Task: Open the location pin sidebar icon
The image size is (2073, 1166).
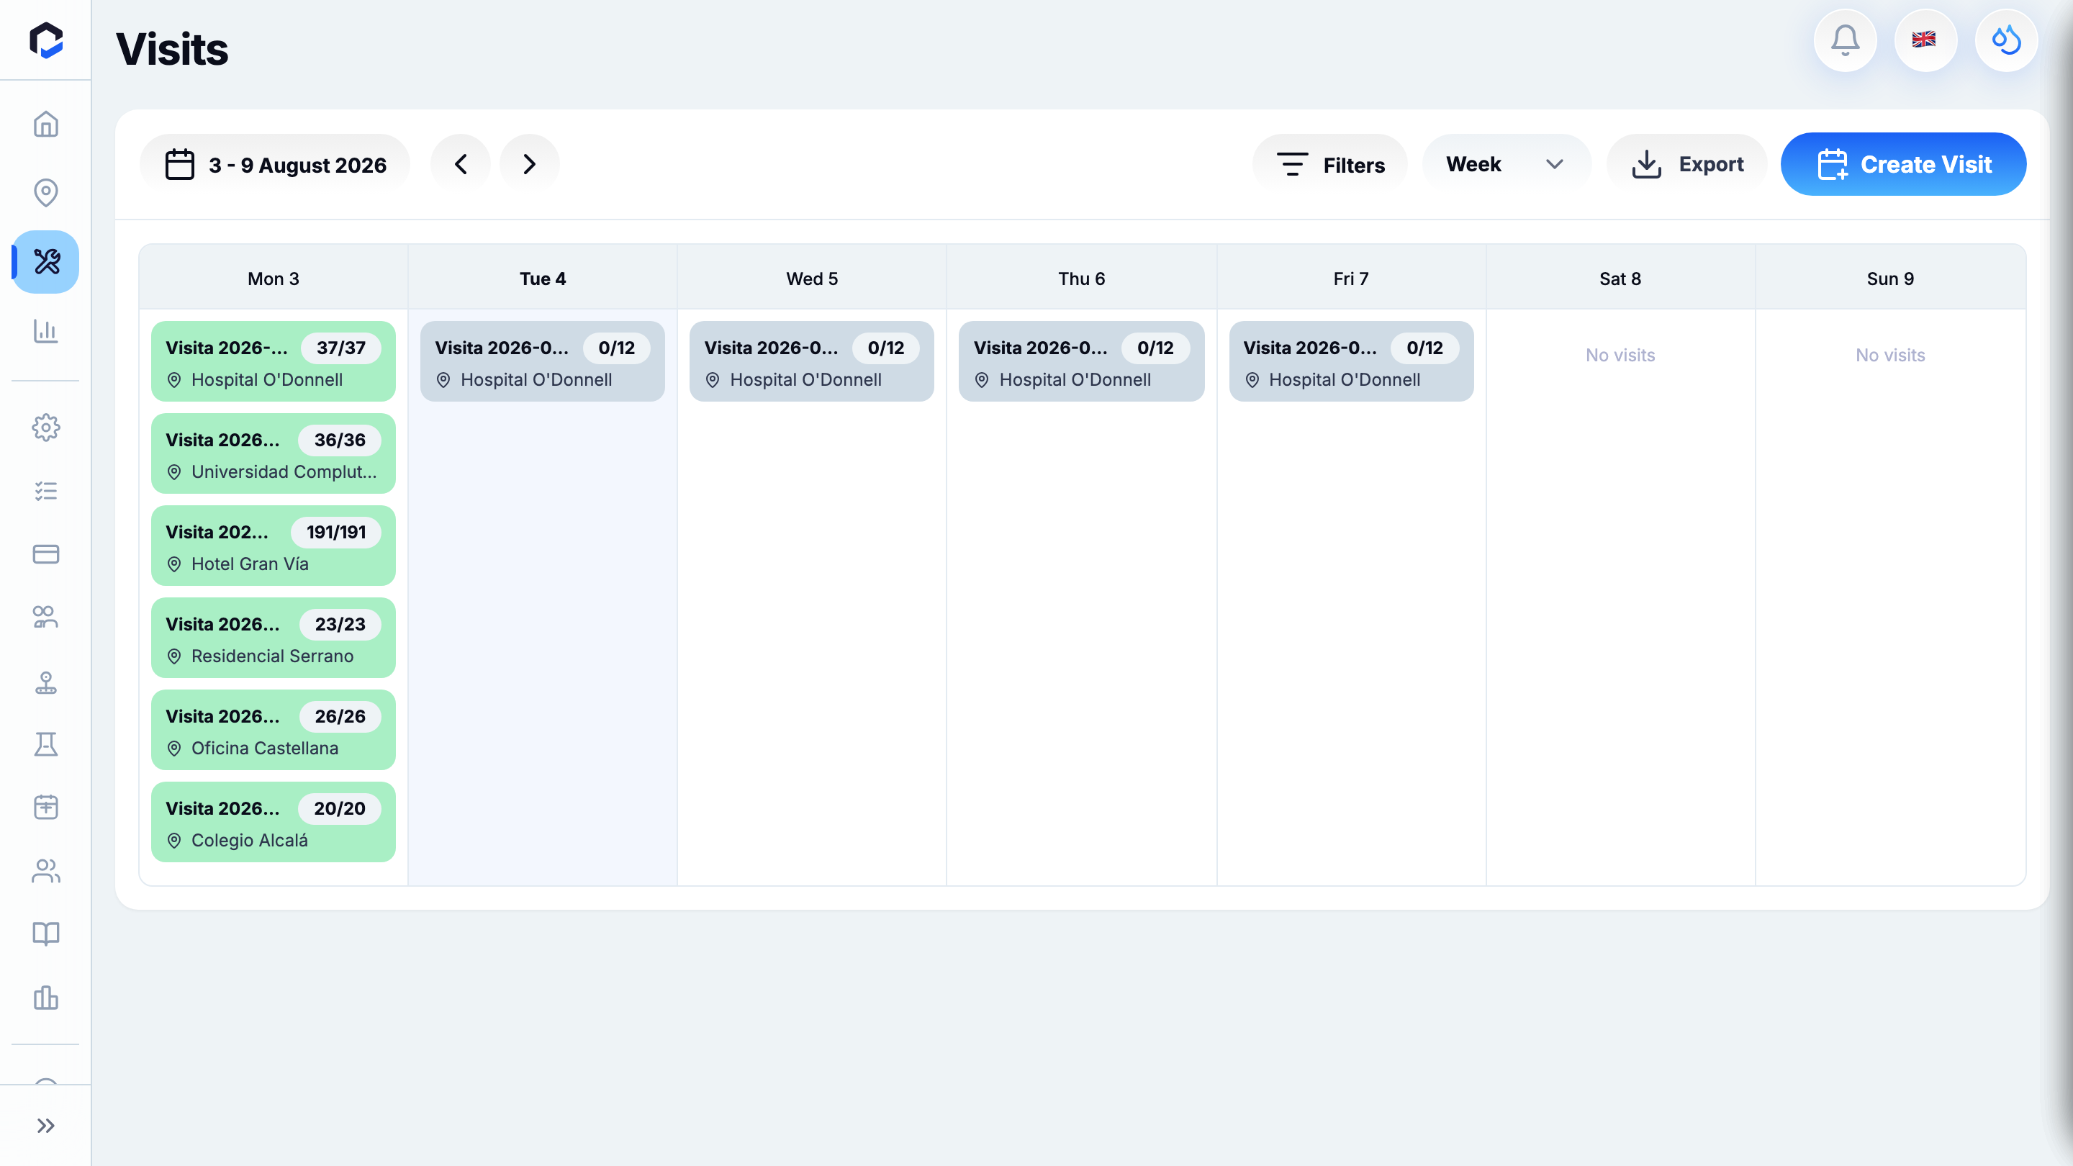Action: pos(46,192)
